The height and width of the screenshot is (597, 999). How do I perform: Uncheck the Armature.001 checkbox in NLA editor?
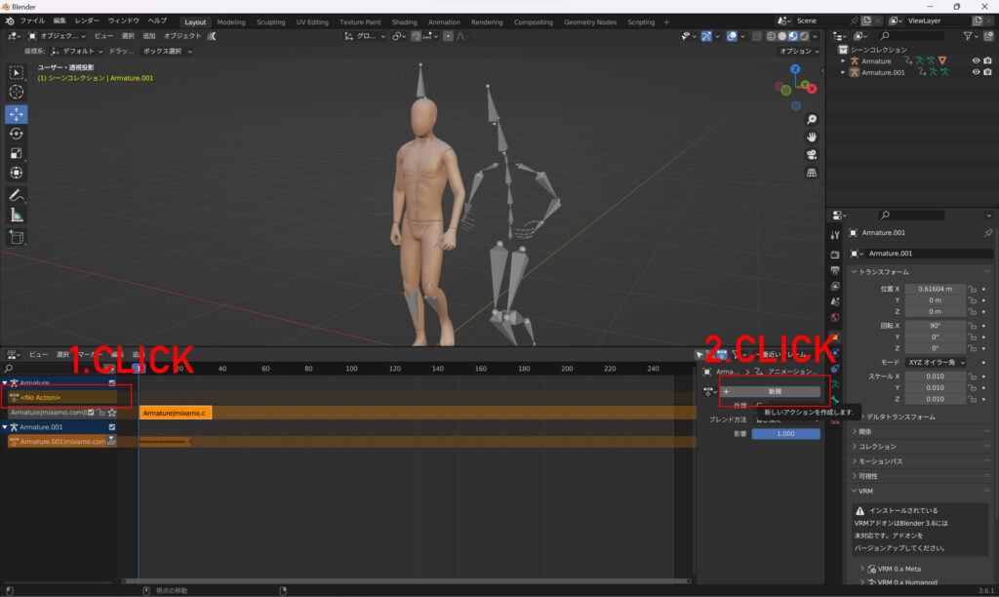click(x=112, y=427)
